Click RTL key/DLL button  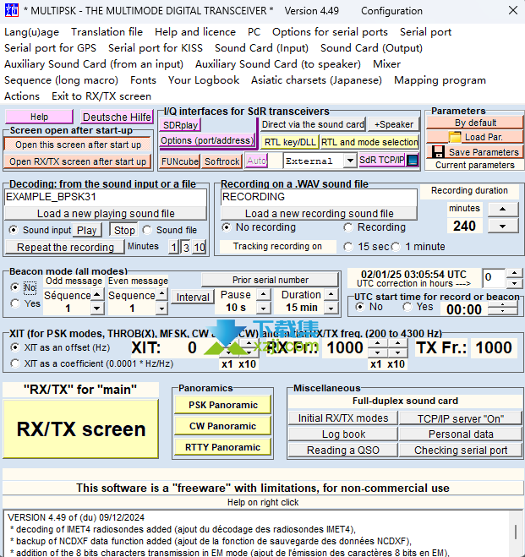[x=290, y=142]
